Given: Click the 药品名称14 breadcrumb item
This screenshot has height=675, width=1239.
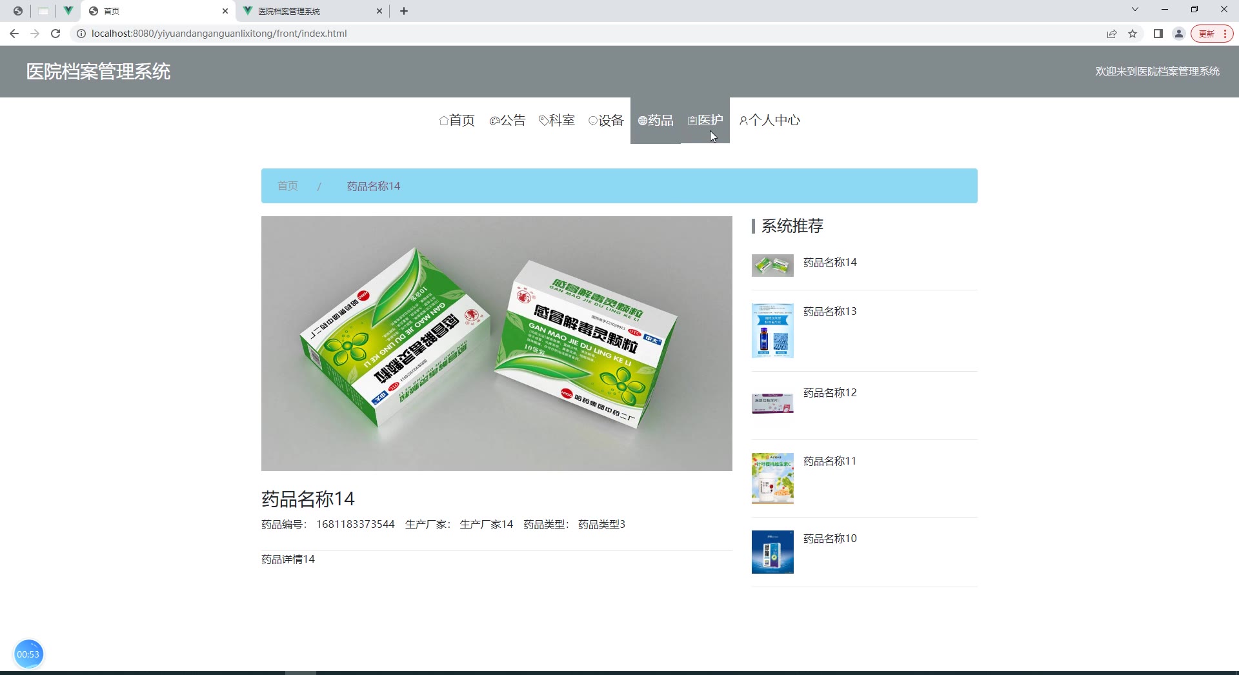Looking at the screenshot, I should click(374, 186).
